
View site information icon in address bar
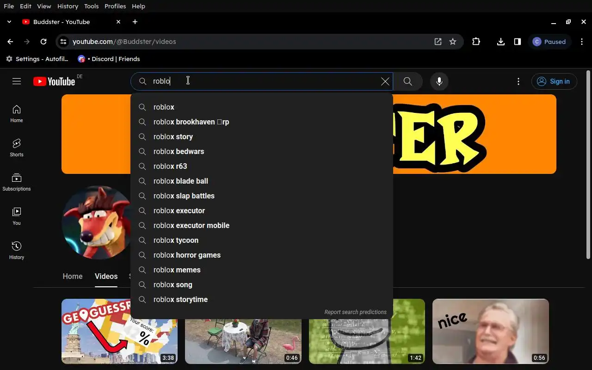pyautogui.click(x=63, y=42)
